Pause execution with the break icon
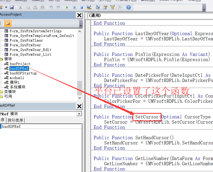 (74, 7)
